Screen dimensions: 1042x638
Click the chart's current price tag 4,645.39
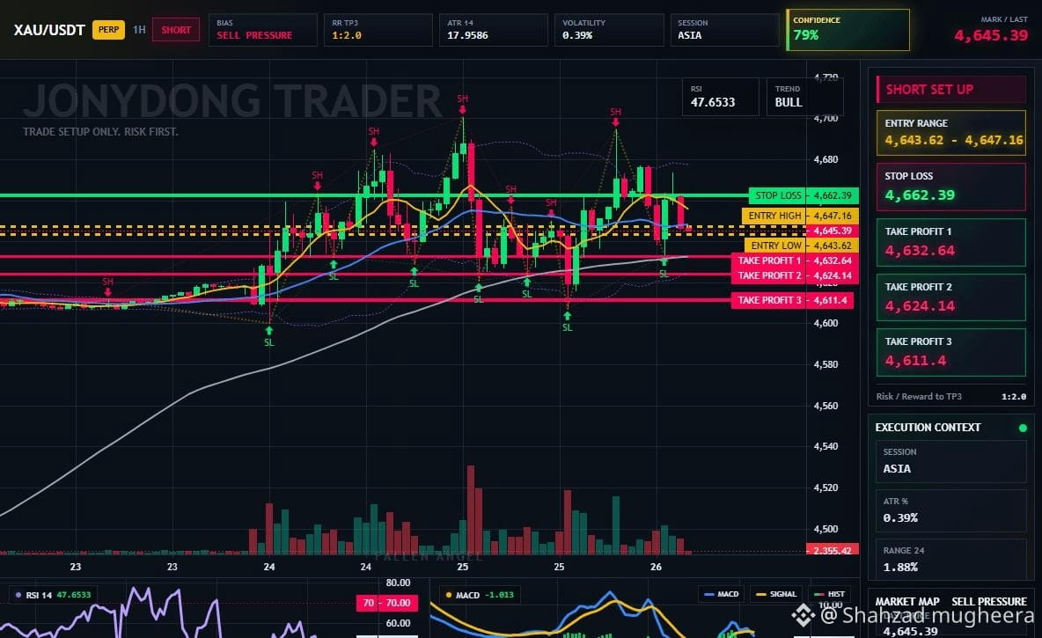[x=832, y=231]
